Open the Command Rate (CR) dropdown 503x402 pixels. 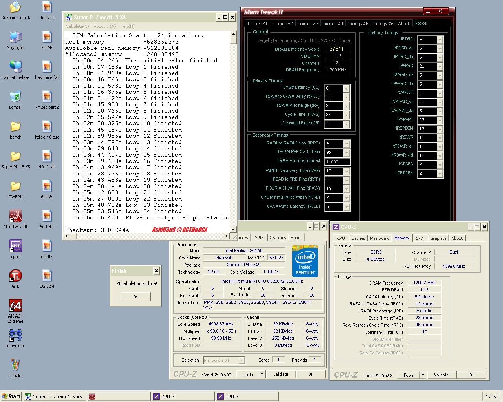346,124
